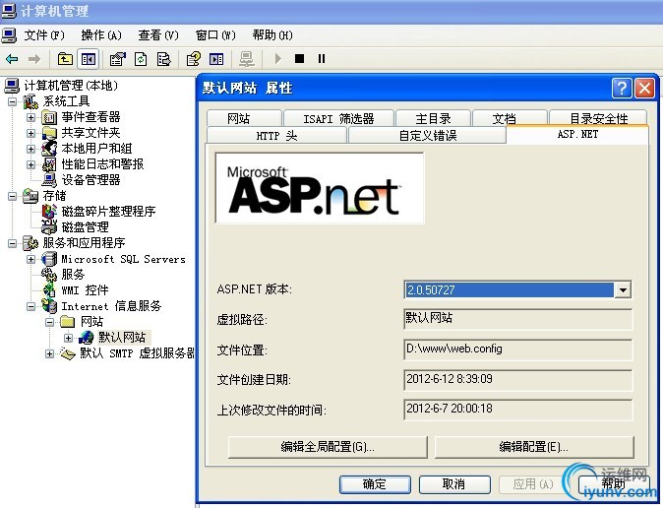Click the 编辑全局配置(G)... button
The width and height of the screenshot is (663, 508).
pos(328,447)
